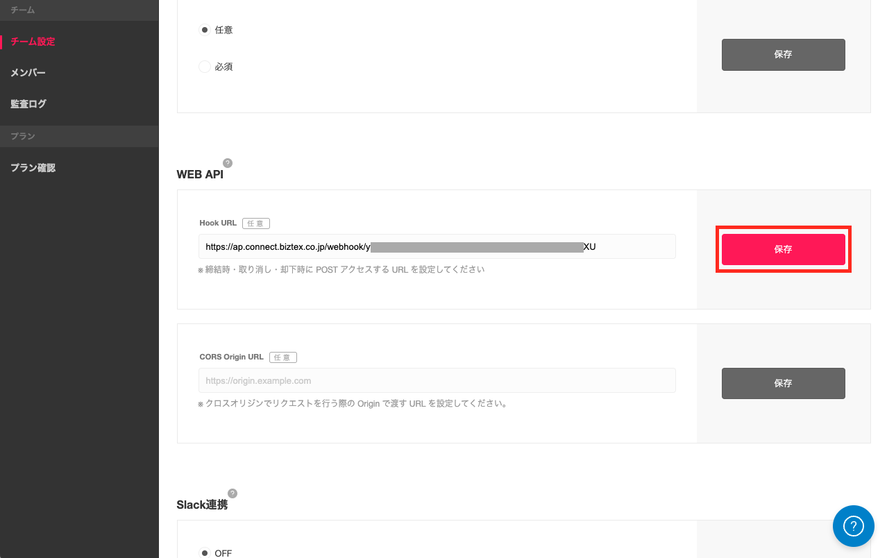
Task: Open 監査ログ in the sidebar
Action: [x=28, y=104]
